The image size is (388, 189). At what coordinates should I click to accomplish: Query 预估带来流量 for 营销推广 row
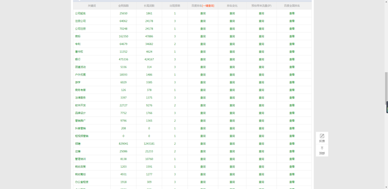click(x=261, y=121)
